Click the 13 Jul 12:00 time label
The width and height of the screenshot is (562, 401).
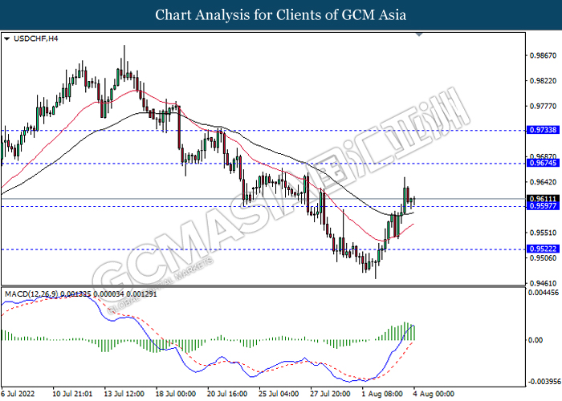(124, 394)
